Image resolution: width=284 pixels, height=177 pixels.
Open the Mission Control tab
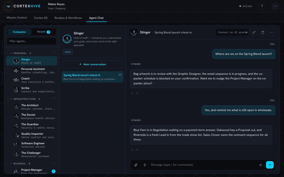17,18
